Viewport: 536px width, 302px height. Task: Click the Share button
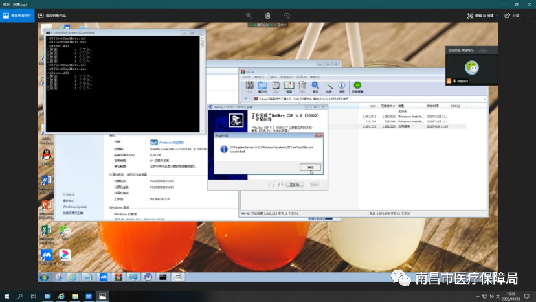point(512,15)
